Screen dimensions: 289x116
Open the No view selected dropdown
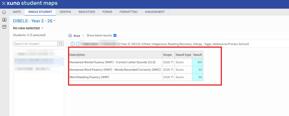pyautogui.click(x=28, y=28)
